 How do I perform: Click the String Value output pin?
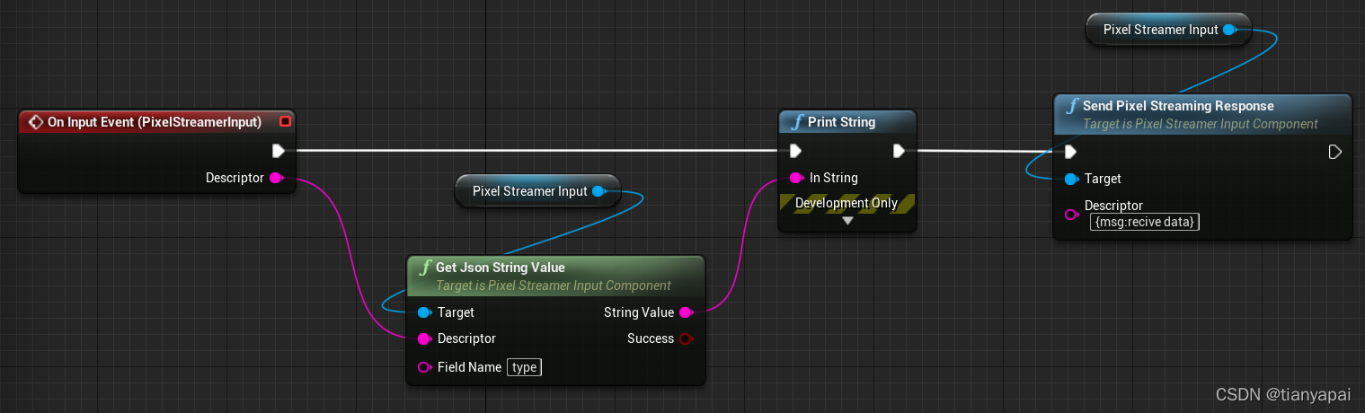point(686,312)
